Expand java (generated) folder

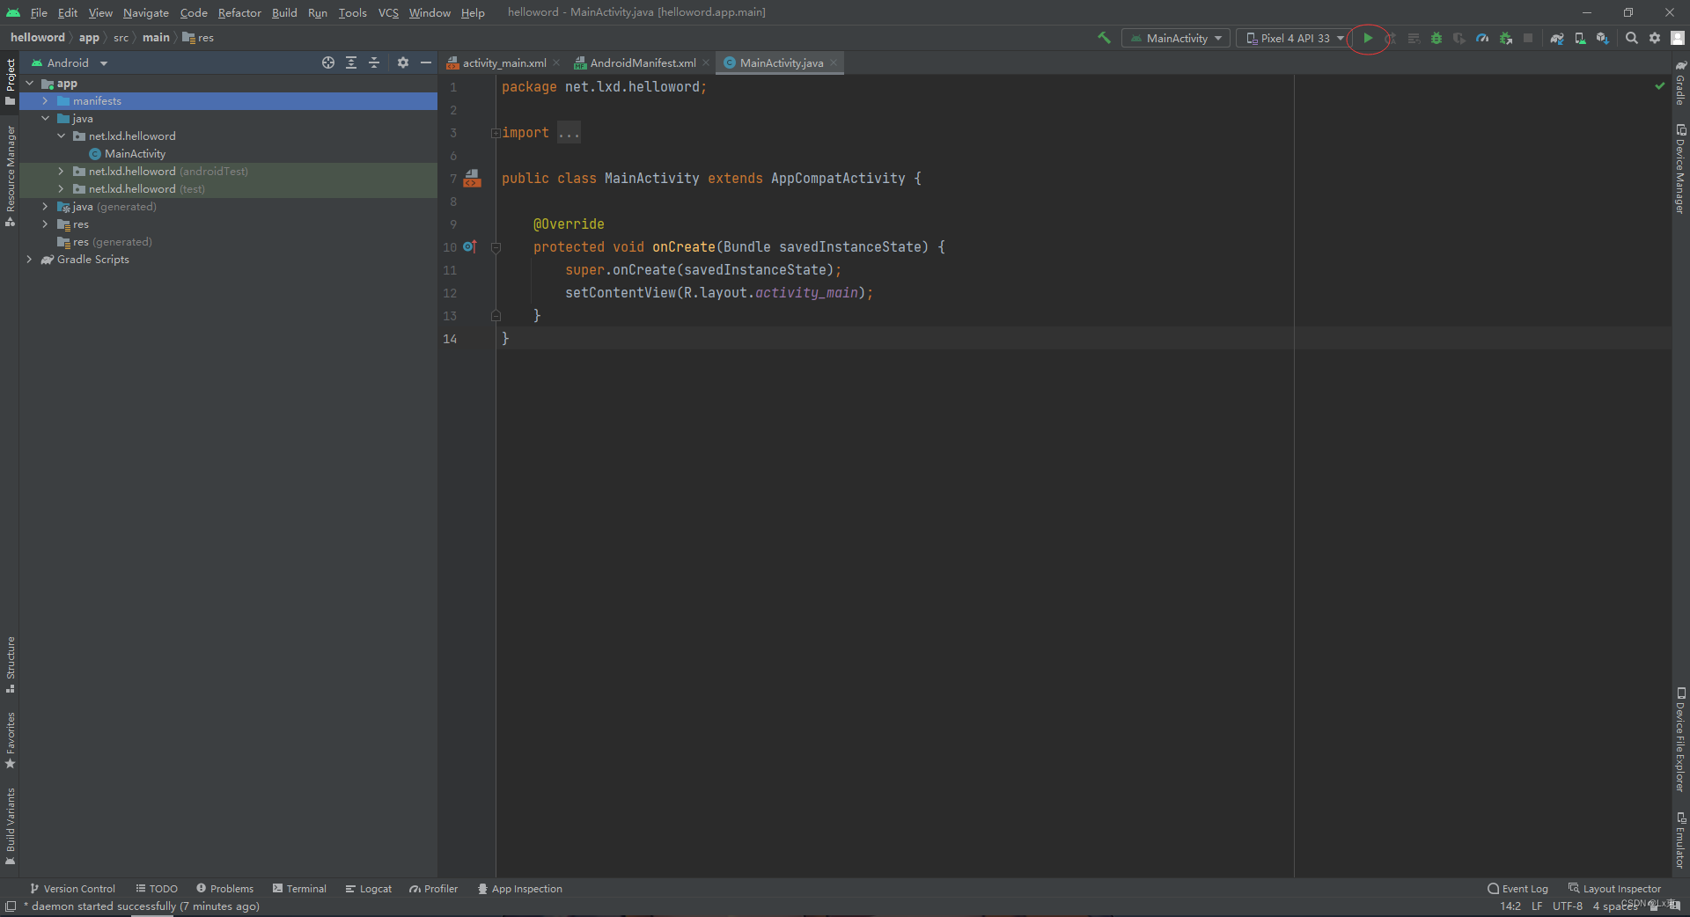point(45,207)
